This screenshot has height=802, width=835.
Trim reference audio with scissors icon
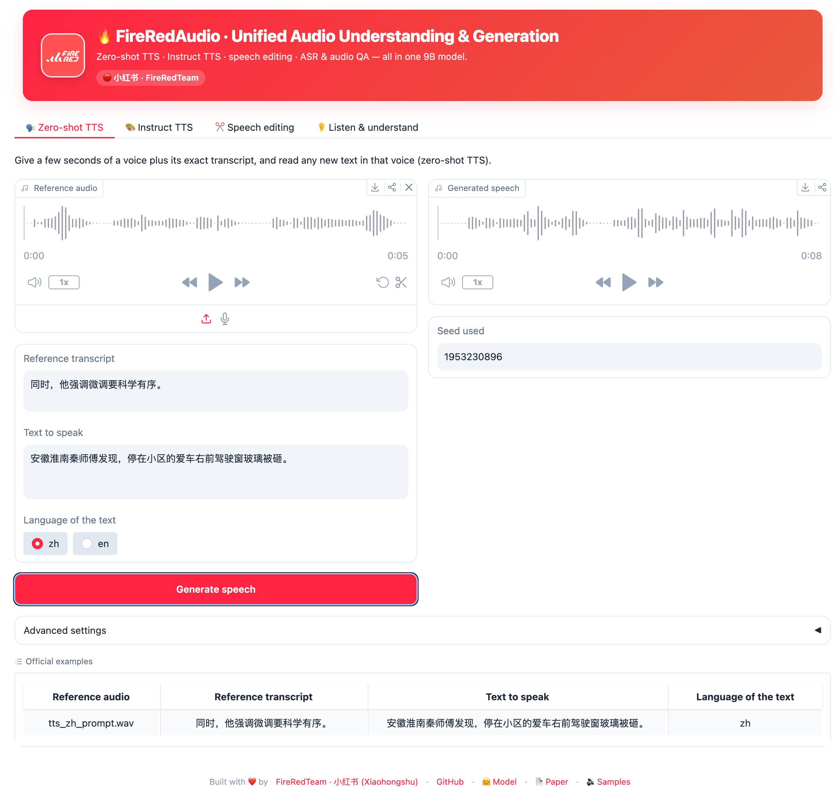(x=401, y=282)
